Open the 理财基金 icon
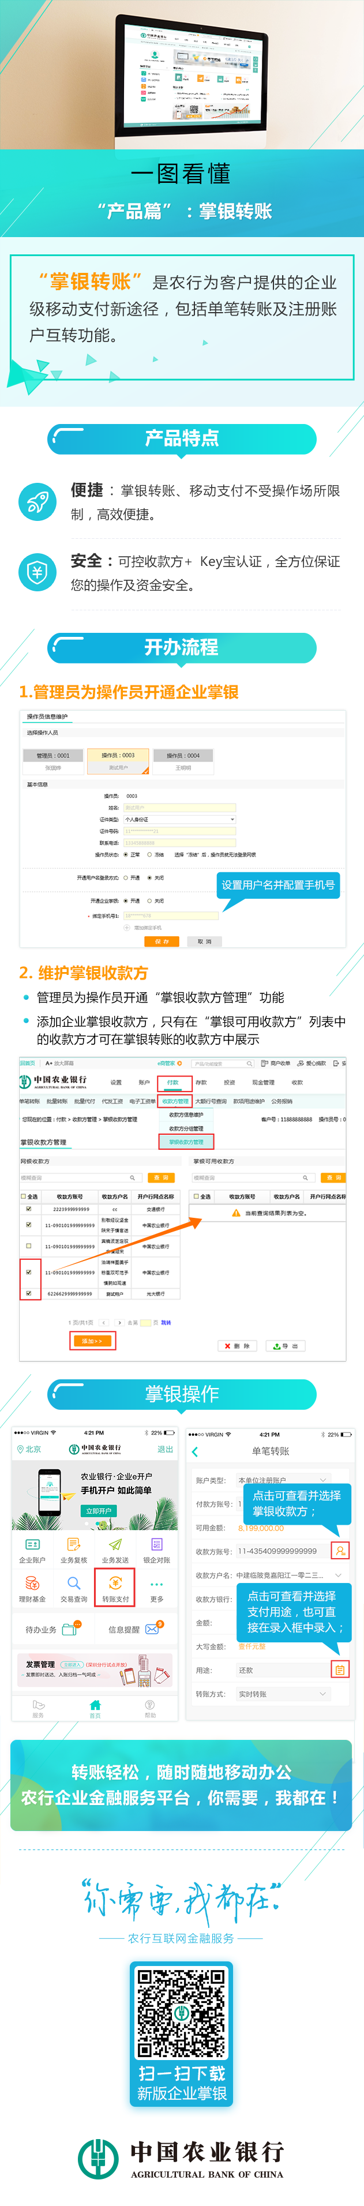Image resolution: width=364 pixels, height=2206 pixels. click(x=32, y=1582)
